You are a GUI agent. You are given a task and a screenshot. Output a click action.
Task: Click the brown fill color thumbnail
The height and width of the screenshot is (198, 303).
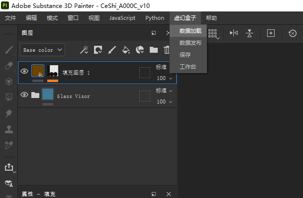click(38, 71)
